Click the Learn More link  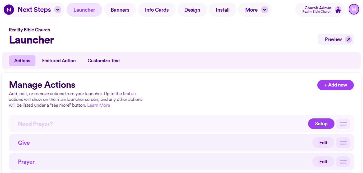pos(98,105)
